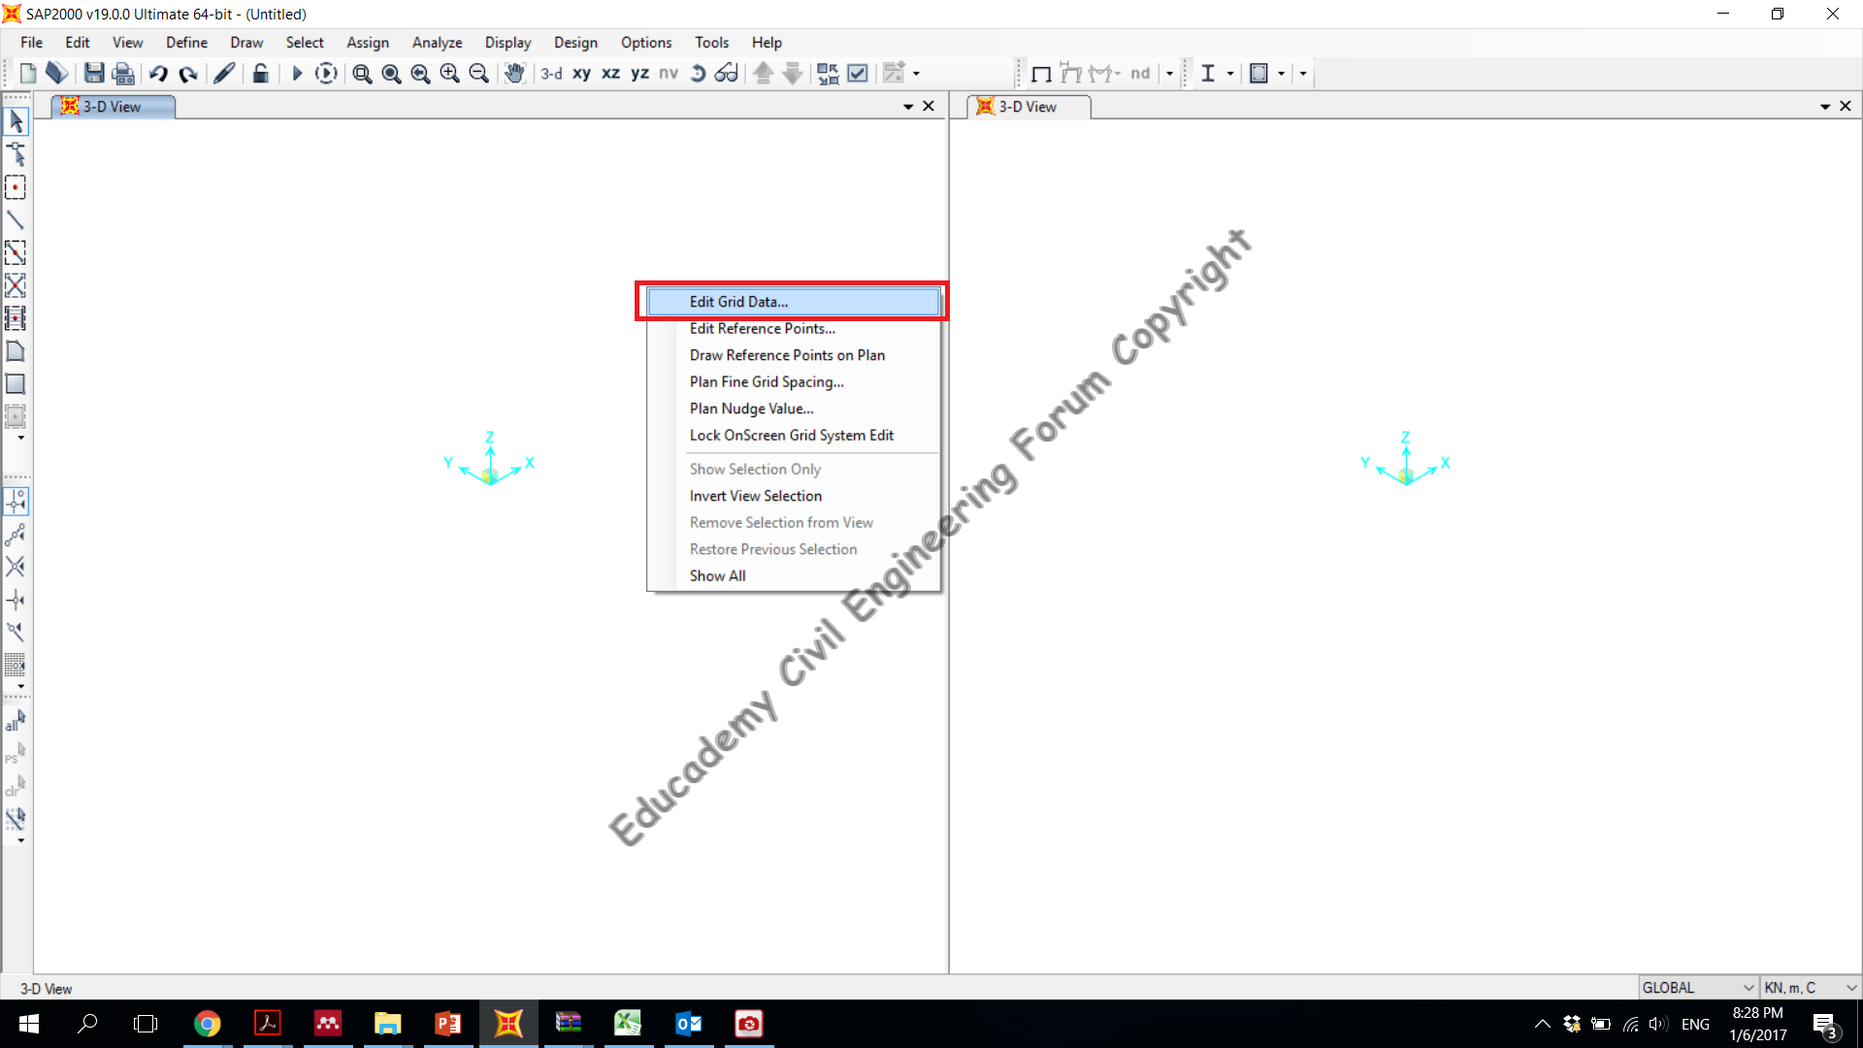1863x1048 pixels.
Task: Click the restore full view zoom icon
Action: pyautogui.click(x=391, y=73)
